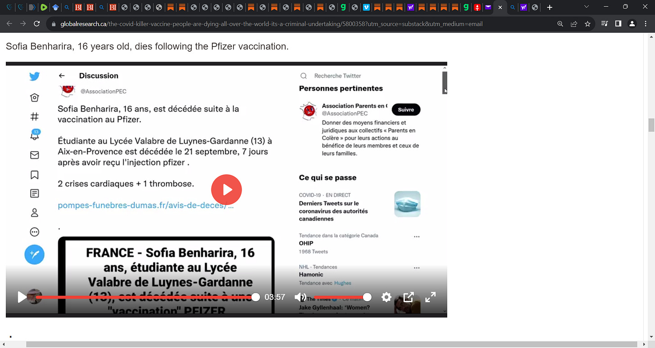Reload the globalresearch.ca page
655x348 pixels.
(37, 24)
